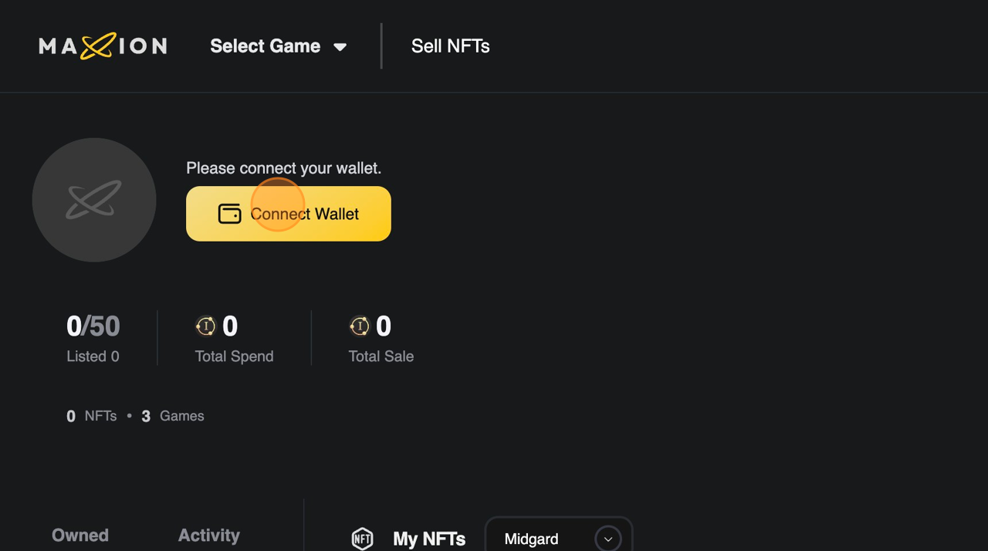The width and height of the screenshot is (988, 551).
Task: Click the Total Sale label
Action: 381,357
